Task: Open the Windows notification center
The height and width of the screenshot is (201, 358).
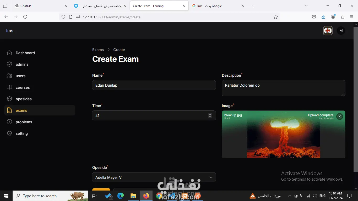Action: click(x=349, y=196)
